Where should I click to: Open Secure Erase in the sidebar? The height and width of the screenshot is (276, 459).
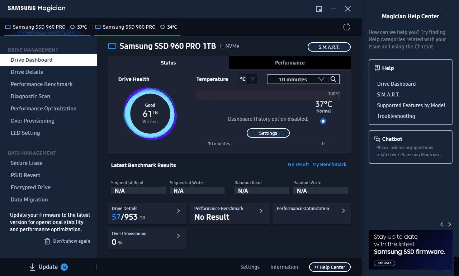27,163
